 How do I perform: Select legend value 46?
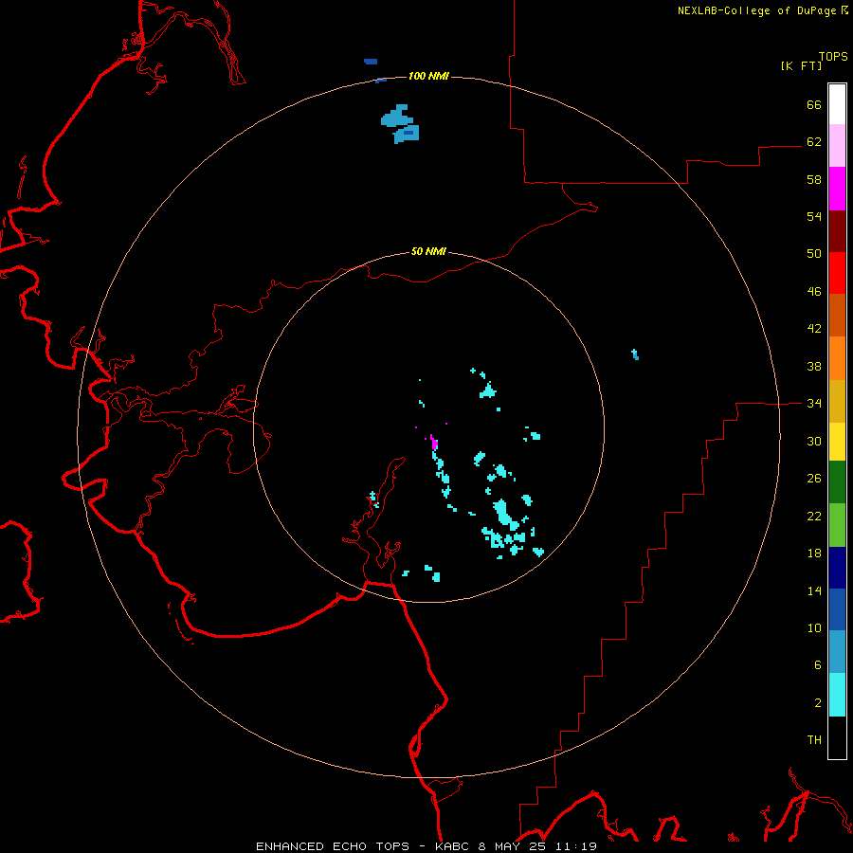pos(814,292)
